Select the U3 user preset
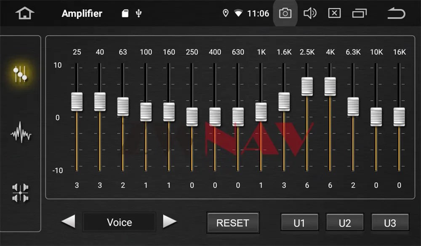The width and height of the screenshot is (421, 246). coord(390,222)
